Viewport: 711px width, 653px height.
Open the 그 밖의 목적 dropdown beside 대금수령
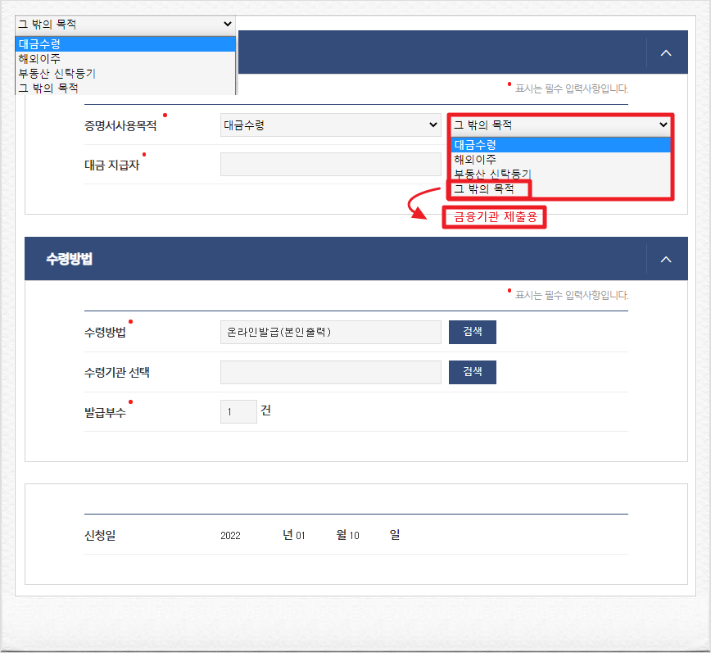[x=561, y=125]
